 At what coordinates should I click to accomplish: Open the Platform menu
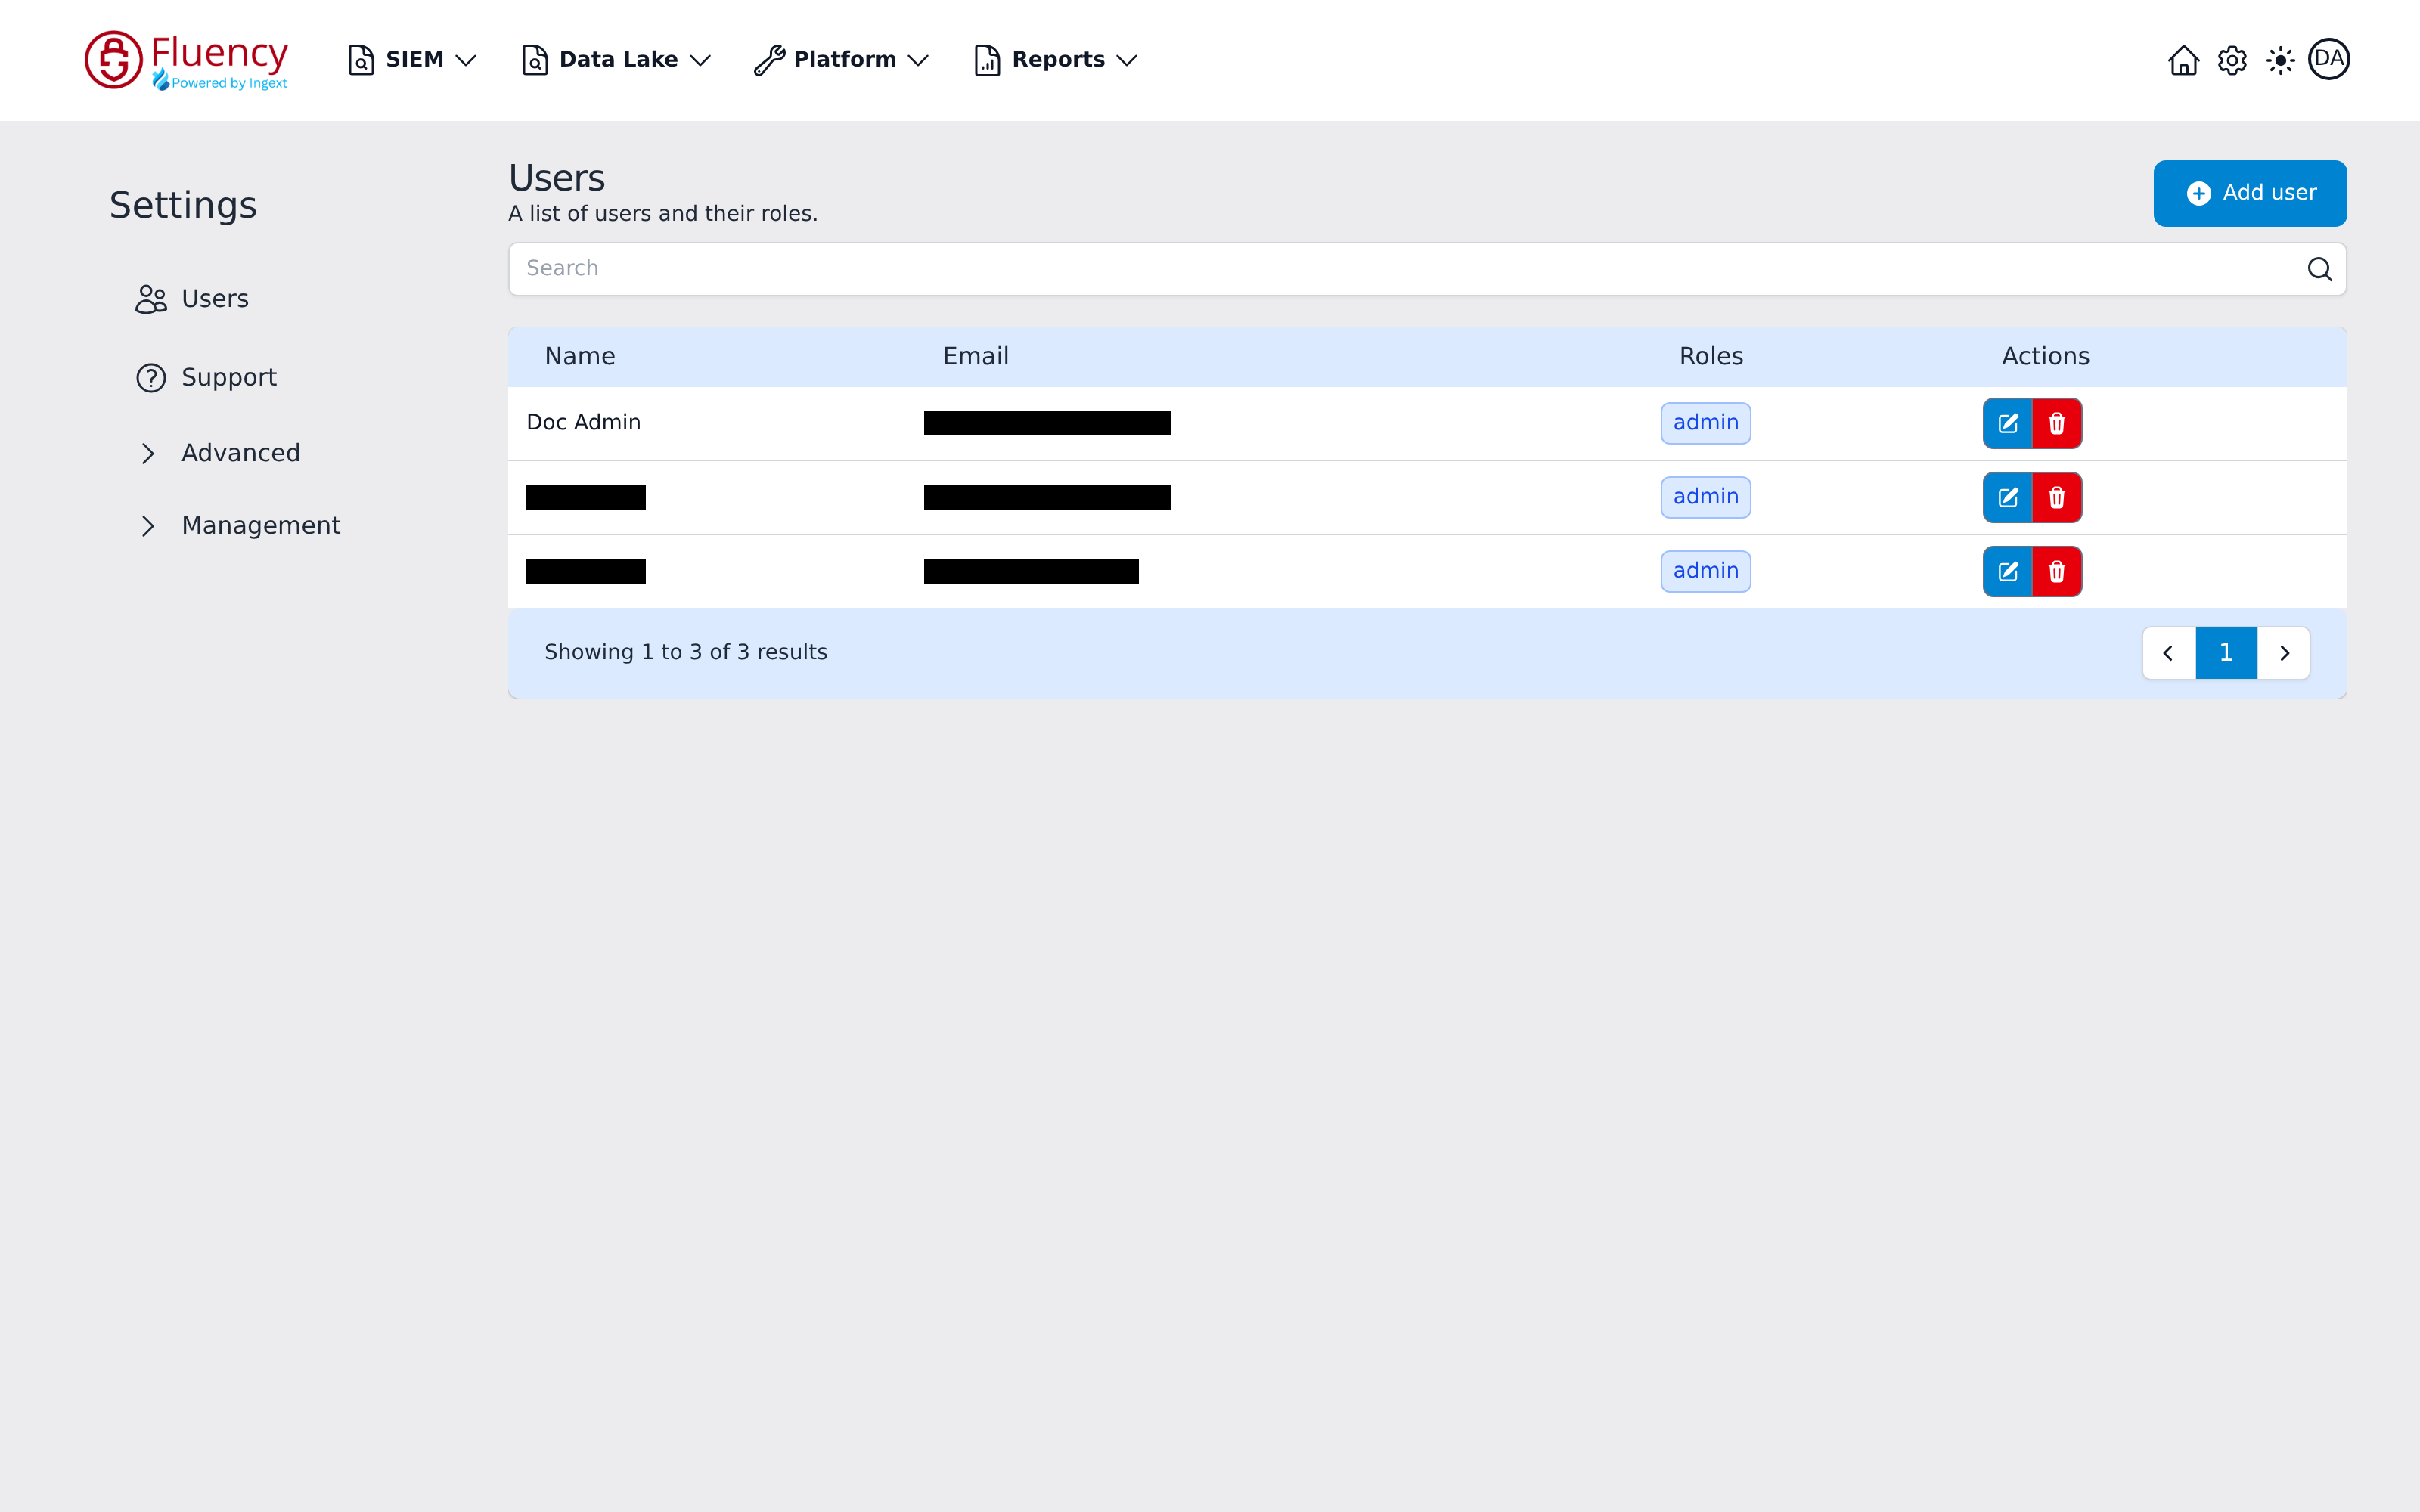click(x=842, y=60)
